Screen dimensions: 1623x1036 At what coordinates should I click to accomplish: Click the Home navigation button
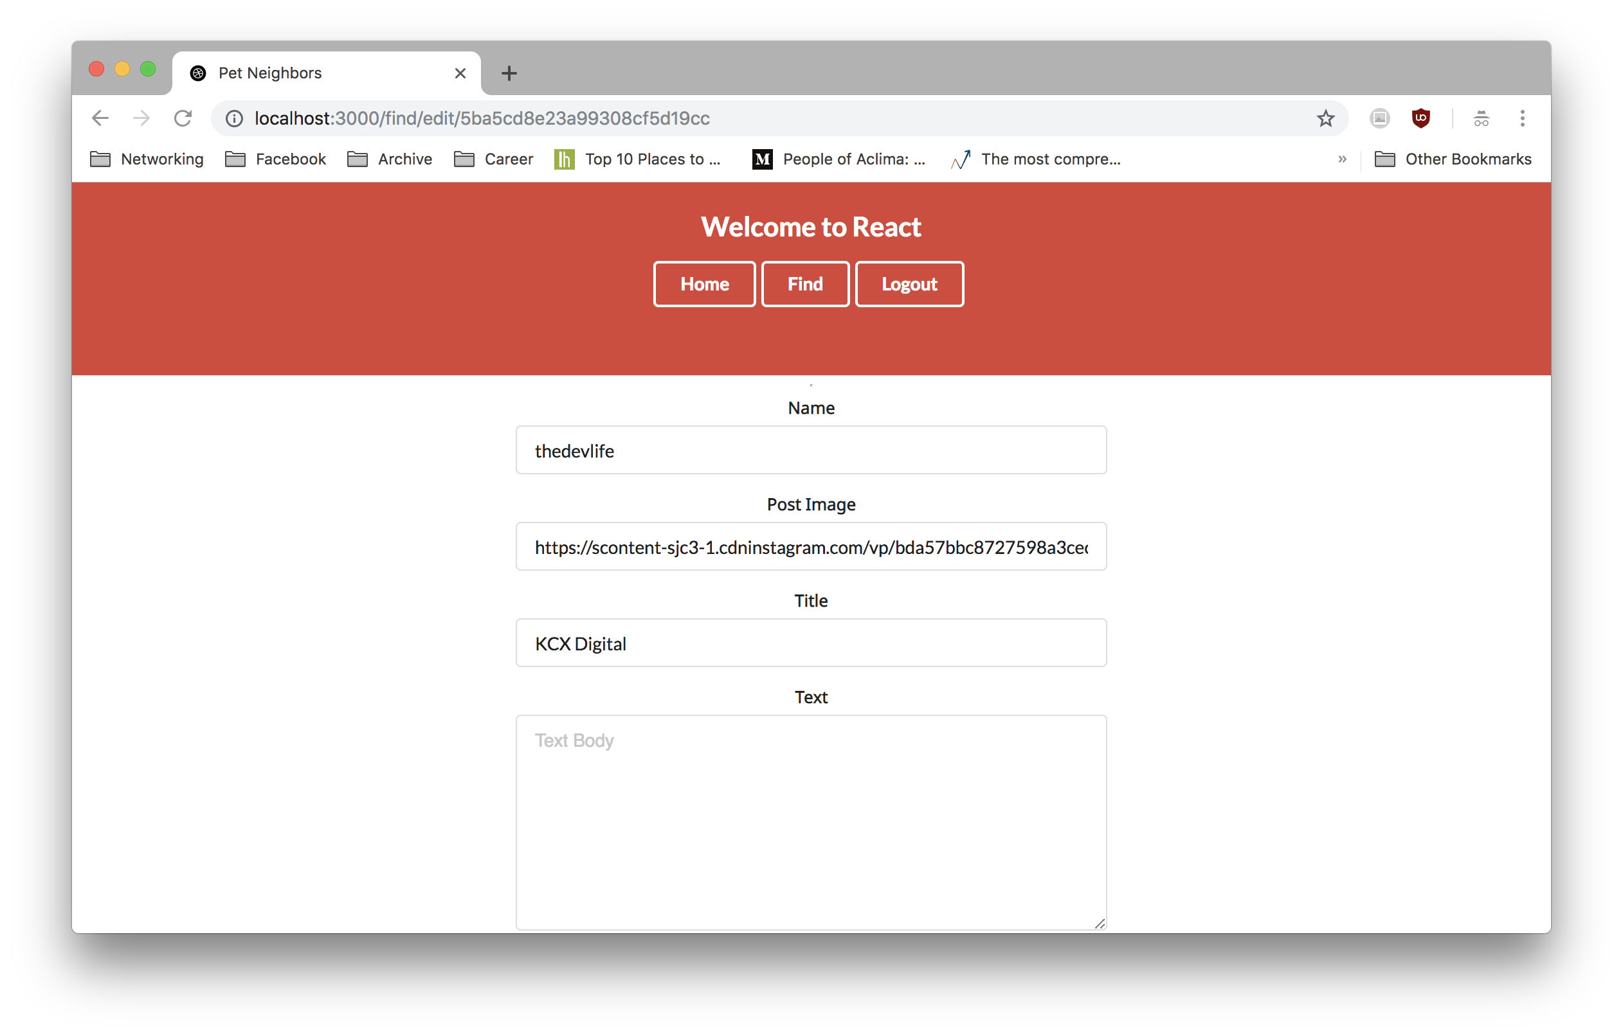(703, 284)
